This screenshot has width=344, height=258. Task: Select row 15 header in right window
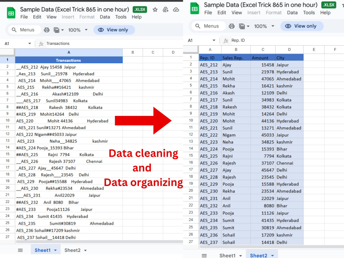191,155
